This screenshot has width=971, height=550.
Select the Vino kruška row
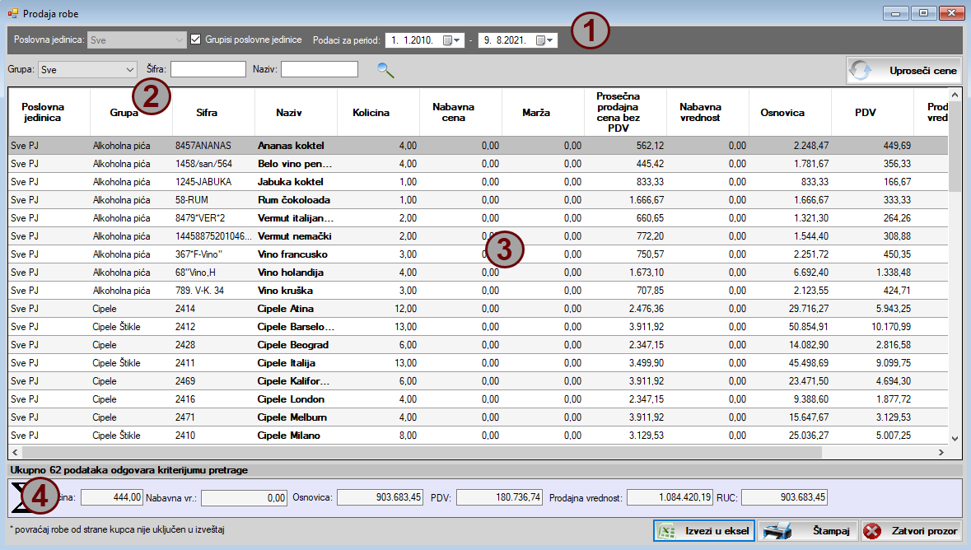coord(478,291)
